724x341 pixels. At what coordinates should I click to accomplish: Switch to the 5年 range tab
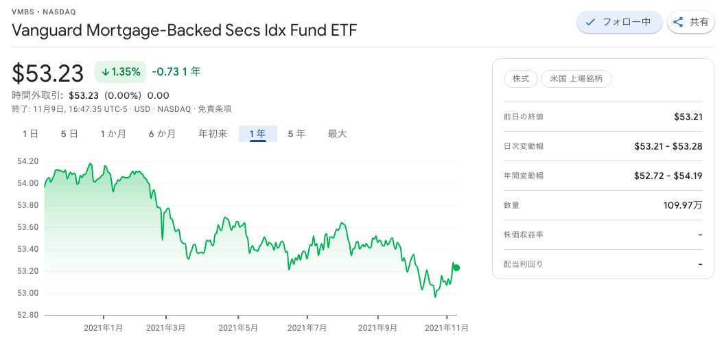pos(296,134)
